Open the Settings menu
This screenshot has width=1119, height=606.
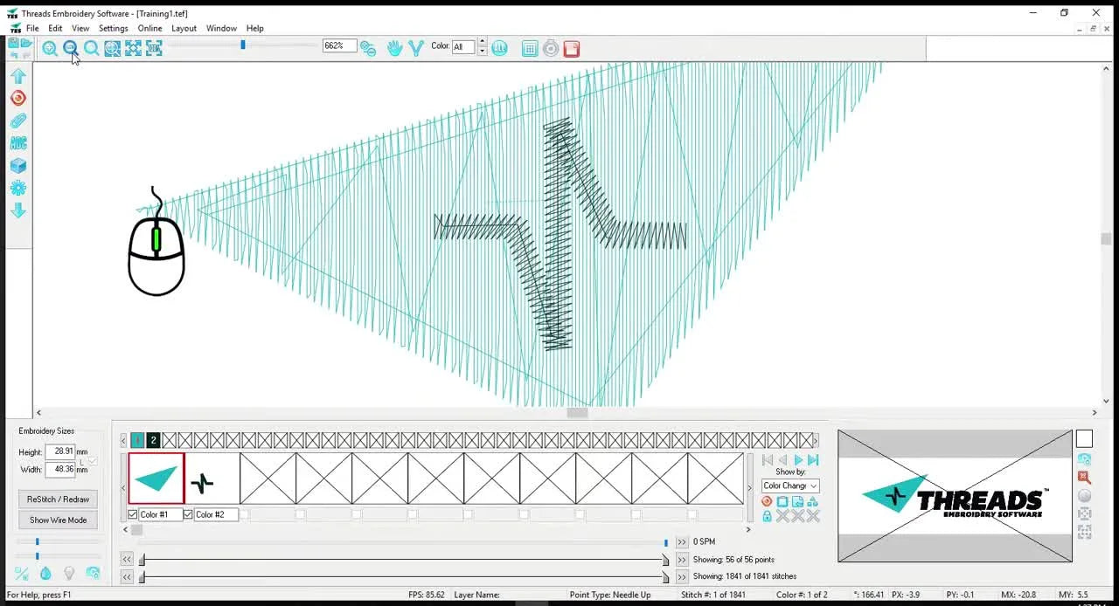114,28
